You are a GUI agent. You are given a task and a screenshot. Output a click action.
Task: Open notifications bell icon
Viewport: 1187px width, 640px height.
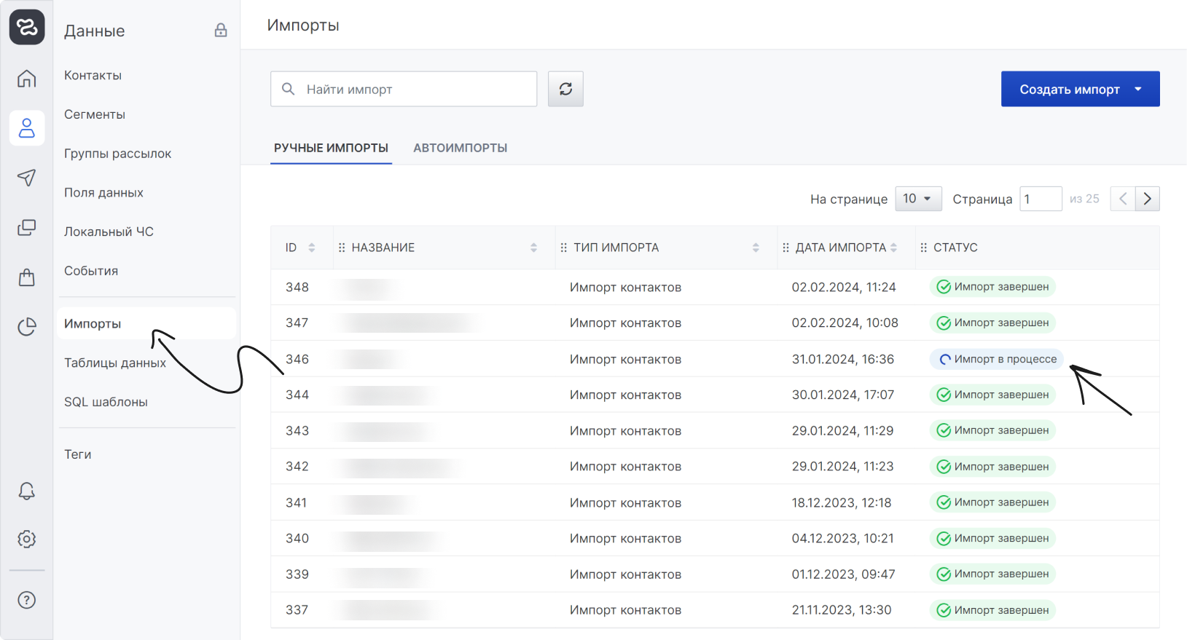click(x=27, y=491)
